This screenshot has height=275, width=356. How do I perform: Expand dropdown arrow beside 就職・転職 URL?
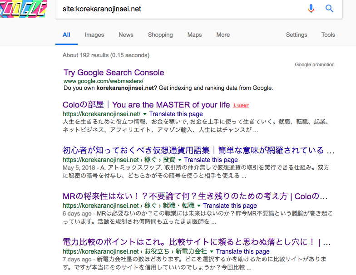click(x=199, y=206)
